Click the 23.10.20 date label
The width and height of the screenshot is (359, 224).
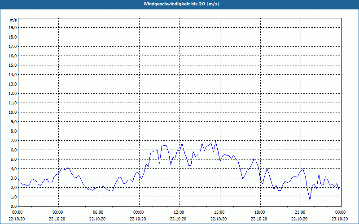(340, 219)
